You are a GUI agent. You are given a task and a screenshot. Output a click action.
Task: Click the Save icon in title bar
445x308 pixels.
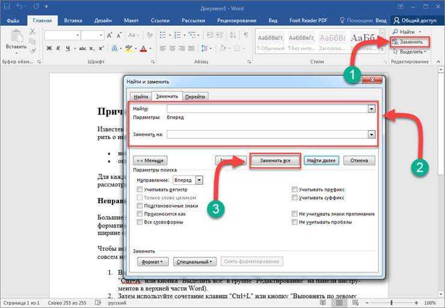7,6
